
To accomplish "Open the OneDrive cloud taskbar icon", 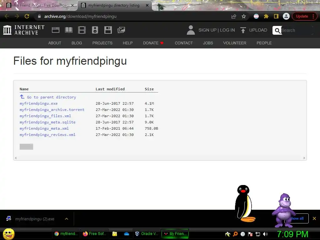I will pyautogui.click(x=127, y=234).
